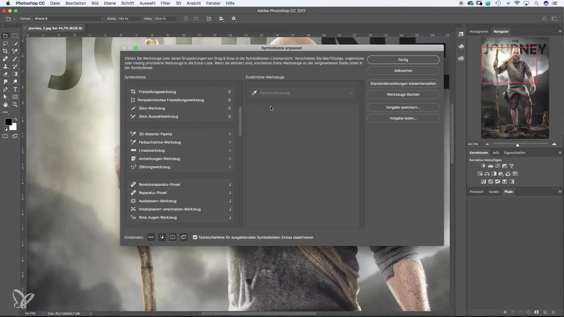This screenshot has width=564, height=317.
Task: Toggle the screen mode Einblenden option
Action: click(184, 237)
